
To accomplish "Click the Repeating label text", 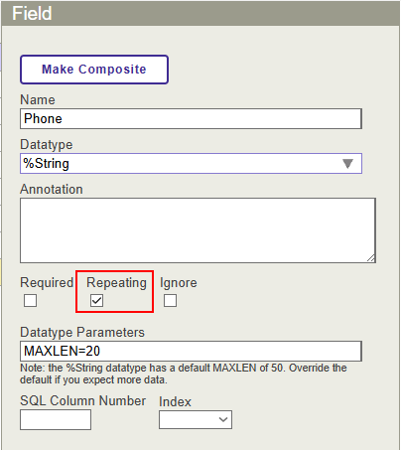I will point(116,283).
